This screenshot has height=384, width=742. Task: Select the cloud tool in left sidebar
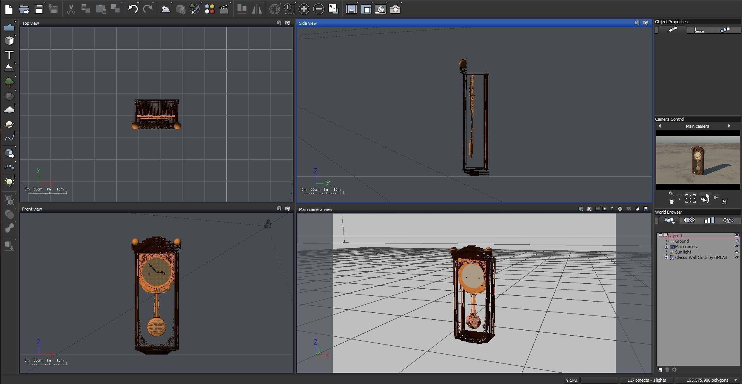point(9,110)
